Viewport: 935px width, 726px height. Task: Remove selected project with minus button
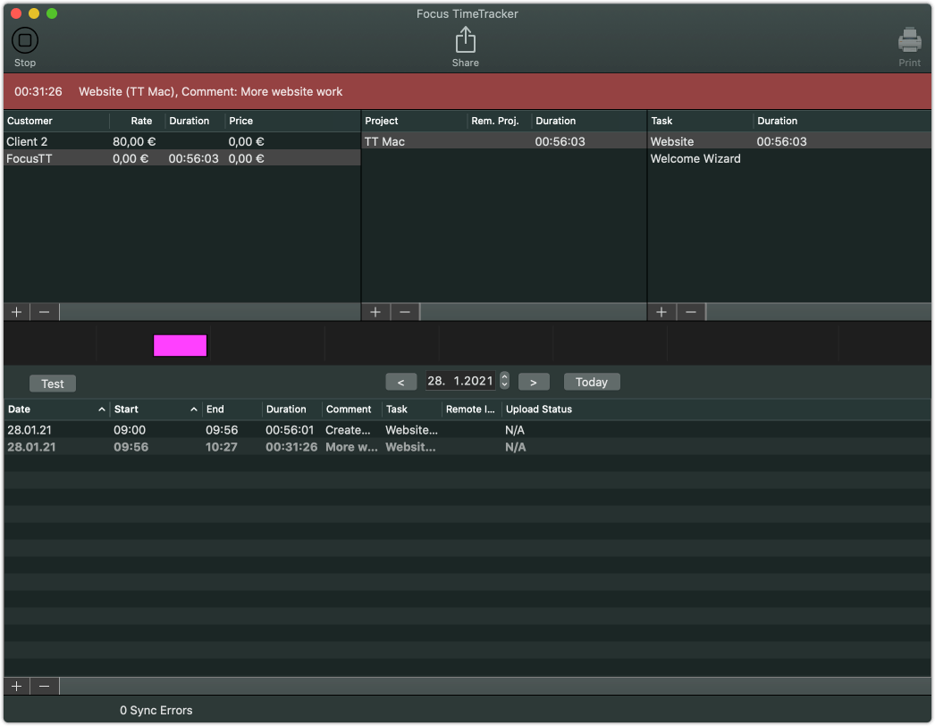405,312
